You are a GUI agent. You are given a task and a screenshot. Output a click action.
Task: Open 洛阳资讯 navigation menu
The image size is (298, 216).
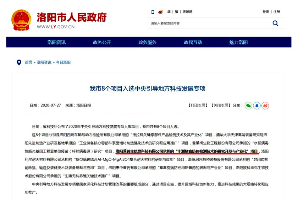coord(57,42)
